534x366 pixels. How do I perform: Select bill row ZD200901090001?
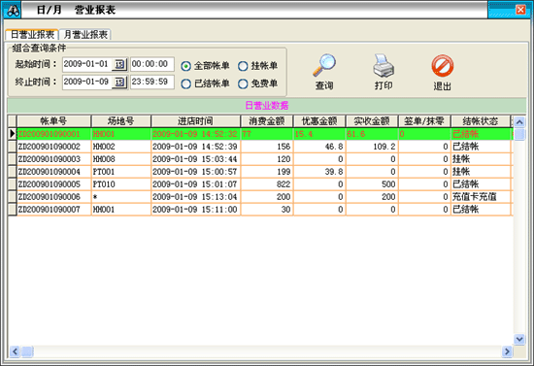[x=260, y=134]
